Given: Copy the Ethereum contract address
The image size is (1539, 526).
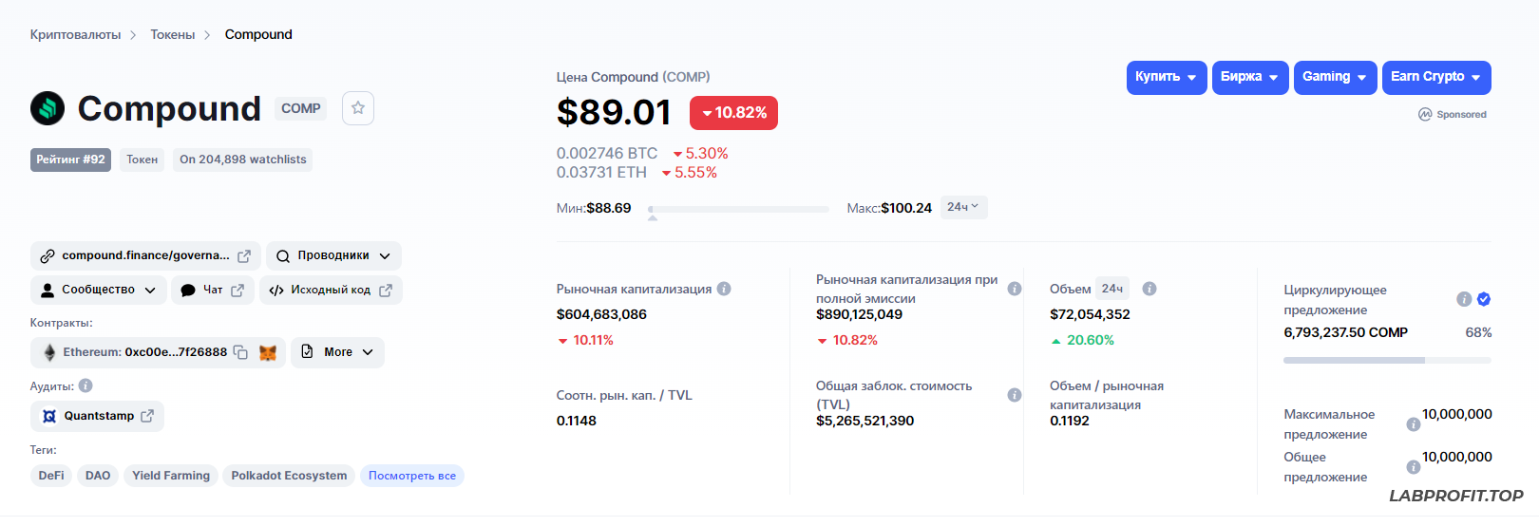Looking at the screenshot, I should tap(241, 352).
